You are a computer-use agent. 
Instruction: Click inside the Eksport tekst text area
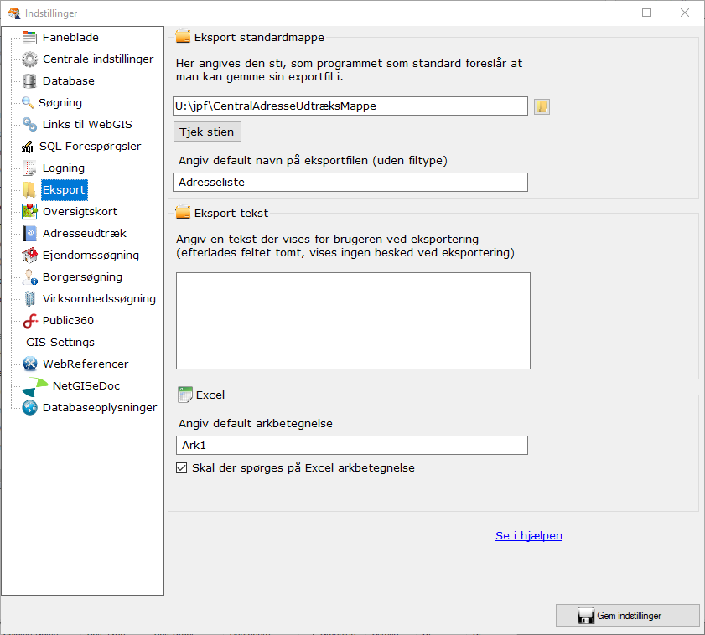352,320
